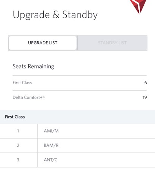Screen dimensions: 155x178
Task: Select the Delta Comfort+ seats remaining row
Action: pos(80,97)
